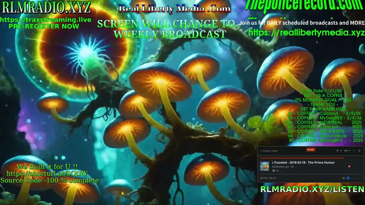Image resolution: width=365 pixels, height=205 pixels.
Task: Open the Wi-Fi signal dropdown in the player
Action: click(339, 151)
